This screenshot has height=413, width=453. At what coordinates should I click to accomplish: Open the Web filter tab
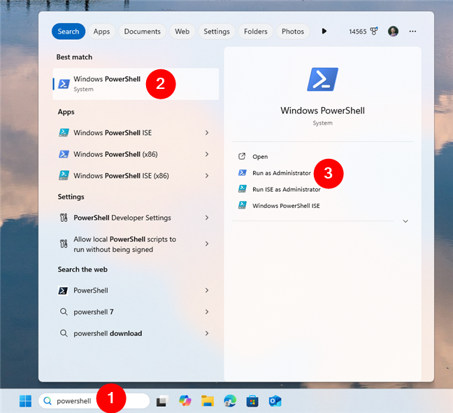[182, 31]
